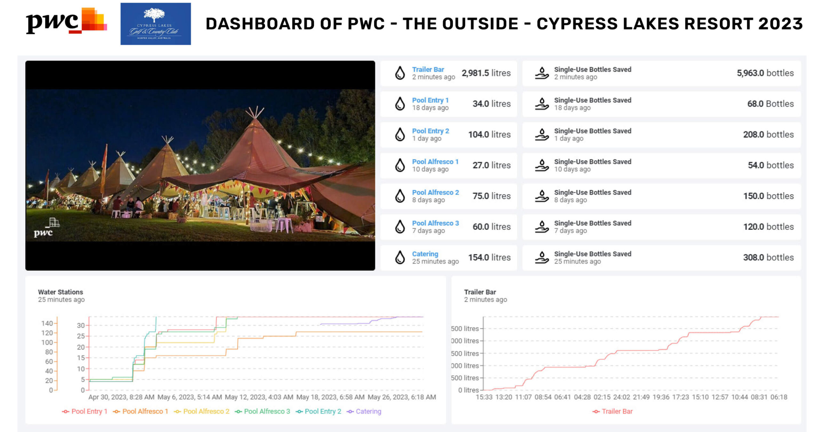Image resolution: width=819 pixels, height=432 pixels.
Task: Click the 104.0 litres value
Action: [x=489, y=134]
